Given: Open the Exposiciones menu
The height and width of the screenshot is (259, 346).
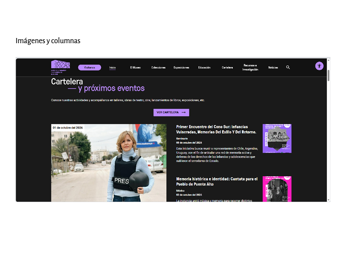Looking at the screenshot, I should (181, 68).
